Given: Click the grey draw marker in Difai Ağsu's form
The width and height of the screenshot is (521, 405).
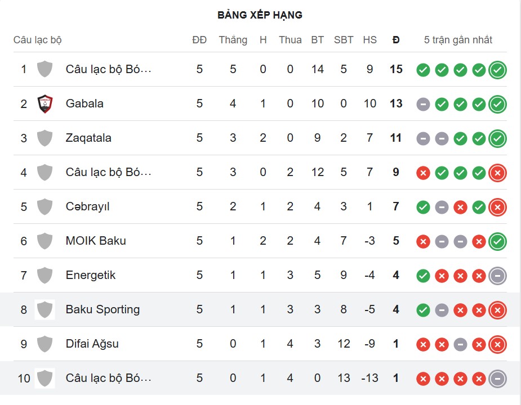Looking at the screenshot, I should 460,344.
